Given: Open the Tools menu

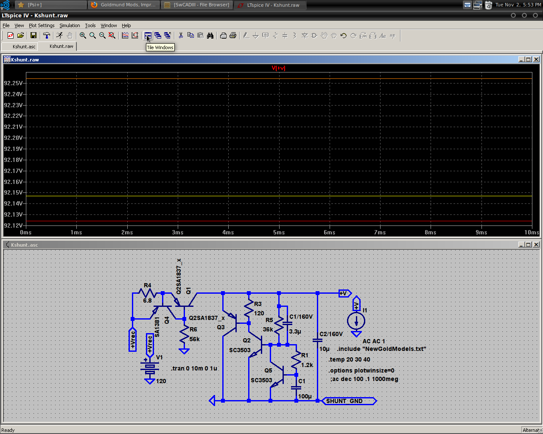Looking at the screenshot, I should [90, 25].
